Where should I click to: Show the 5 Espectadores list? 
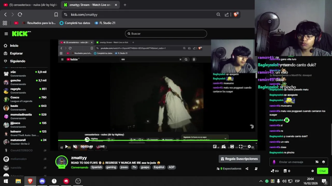coord(229,169)
